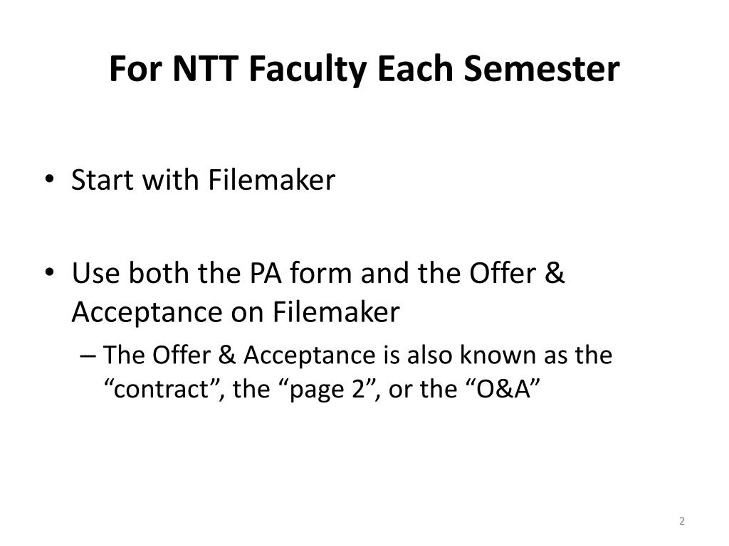
Task: Select the 'Start with Filemaker' bullet text
Action: click(x=203, y=180)
